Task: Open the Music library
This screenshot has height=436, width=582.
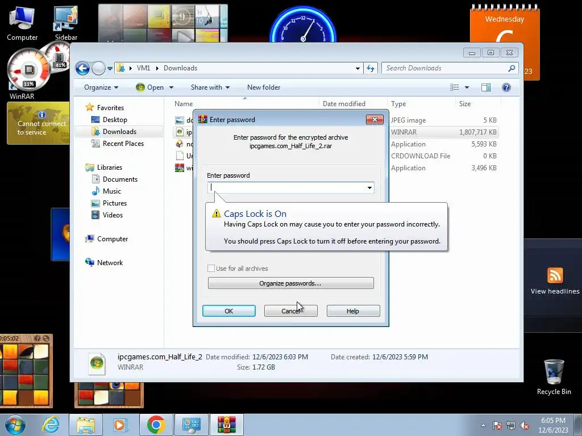Action: [x=112, y=191]
